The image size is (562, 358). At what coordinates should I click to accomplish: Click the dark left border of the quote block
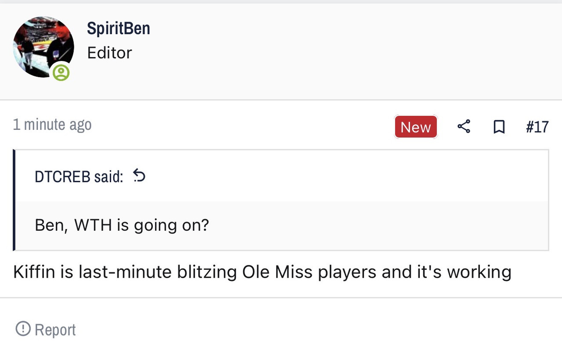pyautogui.click(x=14, y=200)
